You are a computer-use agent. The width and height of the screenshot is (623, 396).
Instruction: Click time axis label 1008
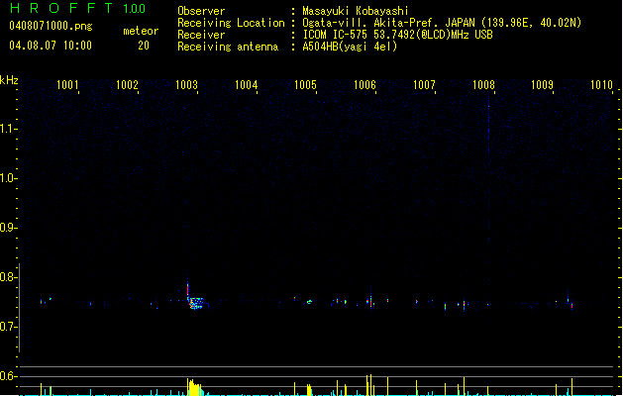click(483, 84)
